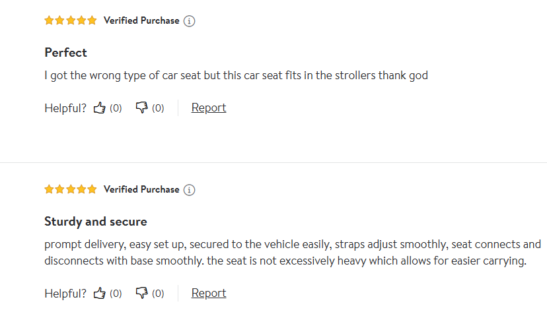Click the "Sturdy and secure" review title
This screenshot has height=318, width=547.
(x=96, y=221)
